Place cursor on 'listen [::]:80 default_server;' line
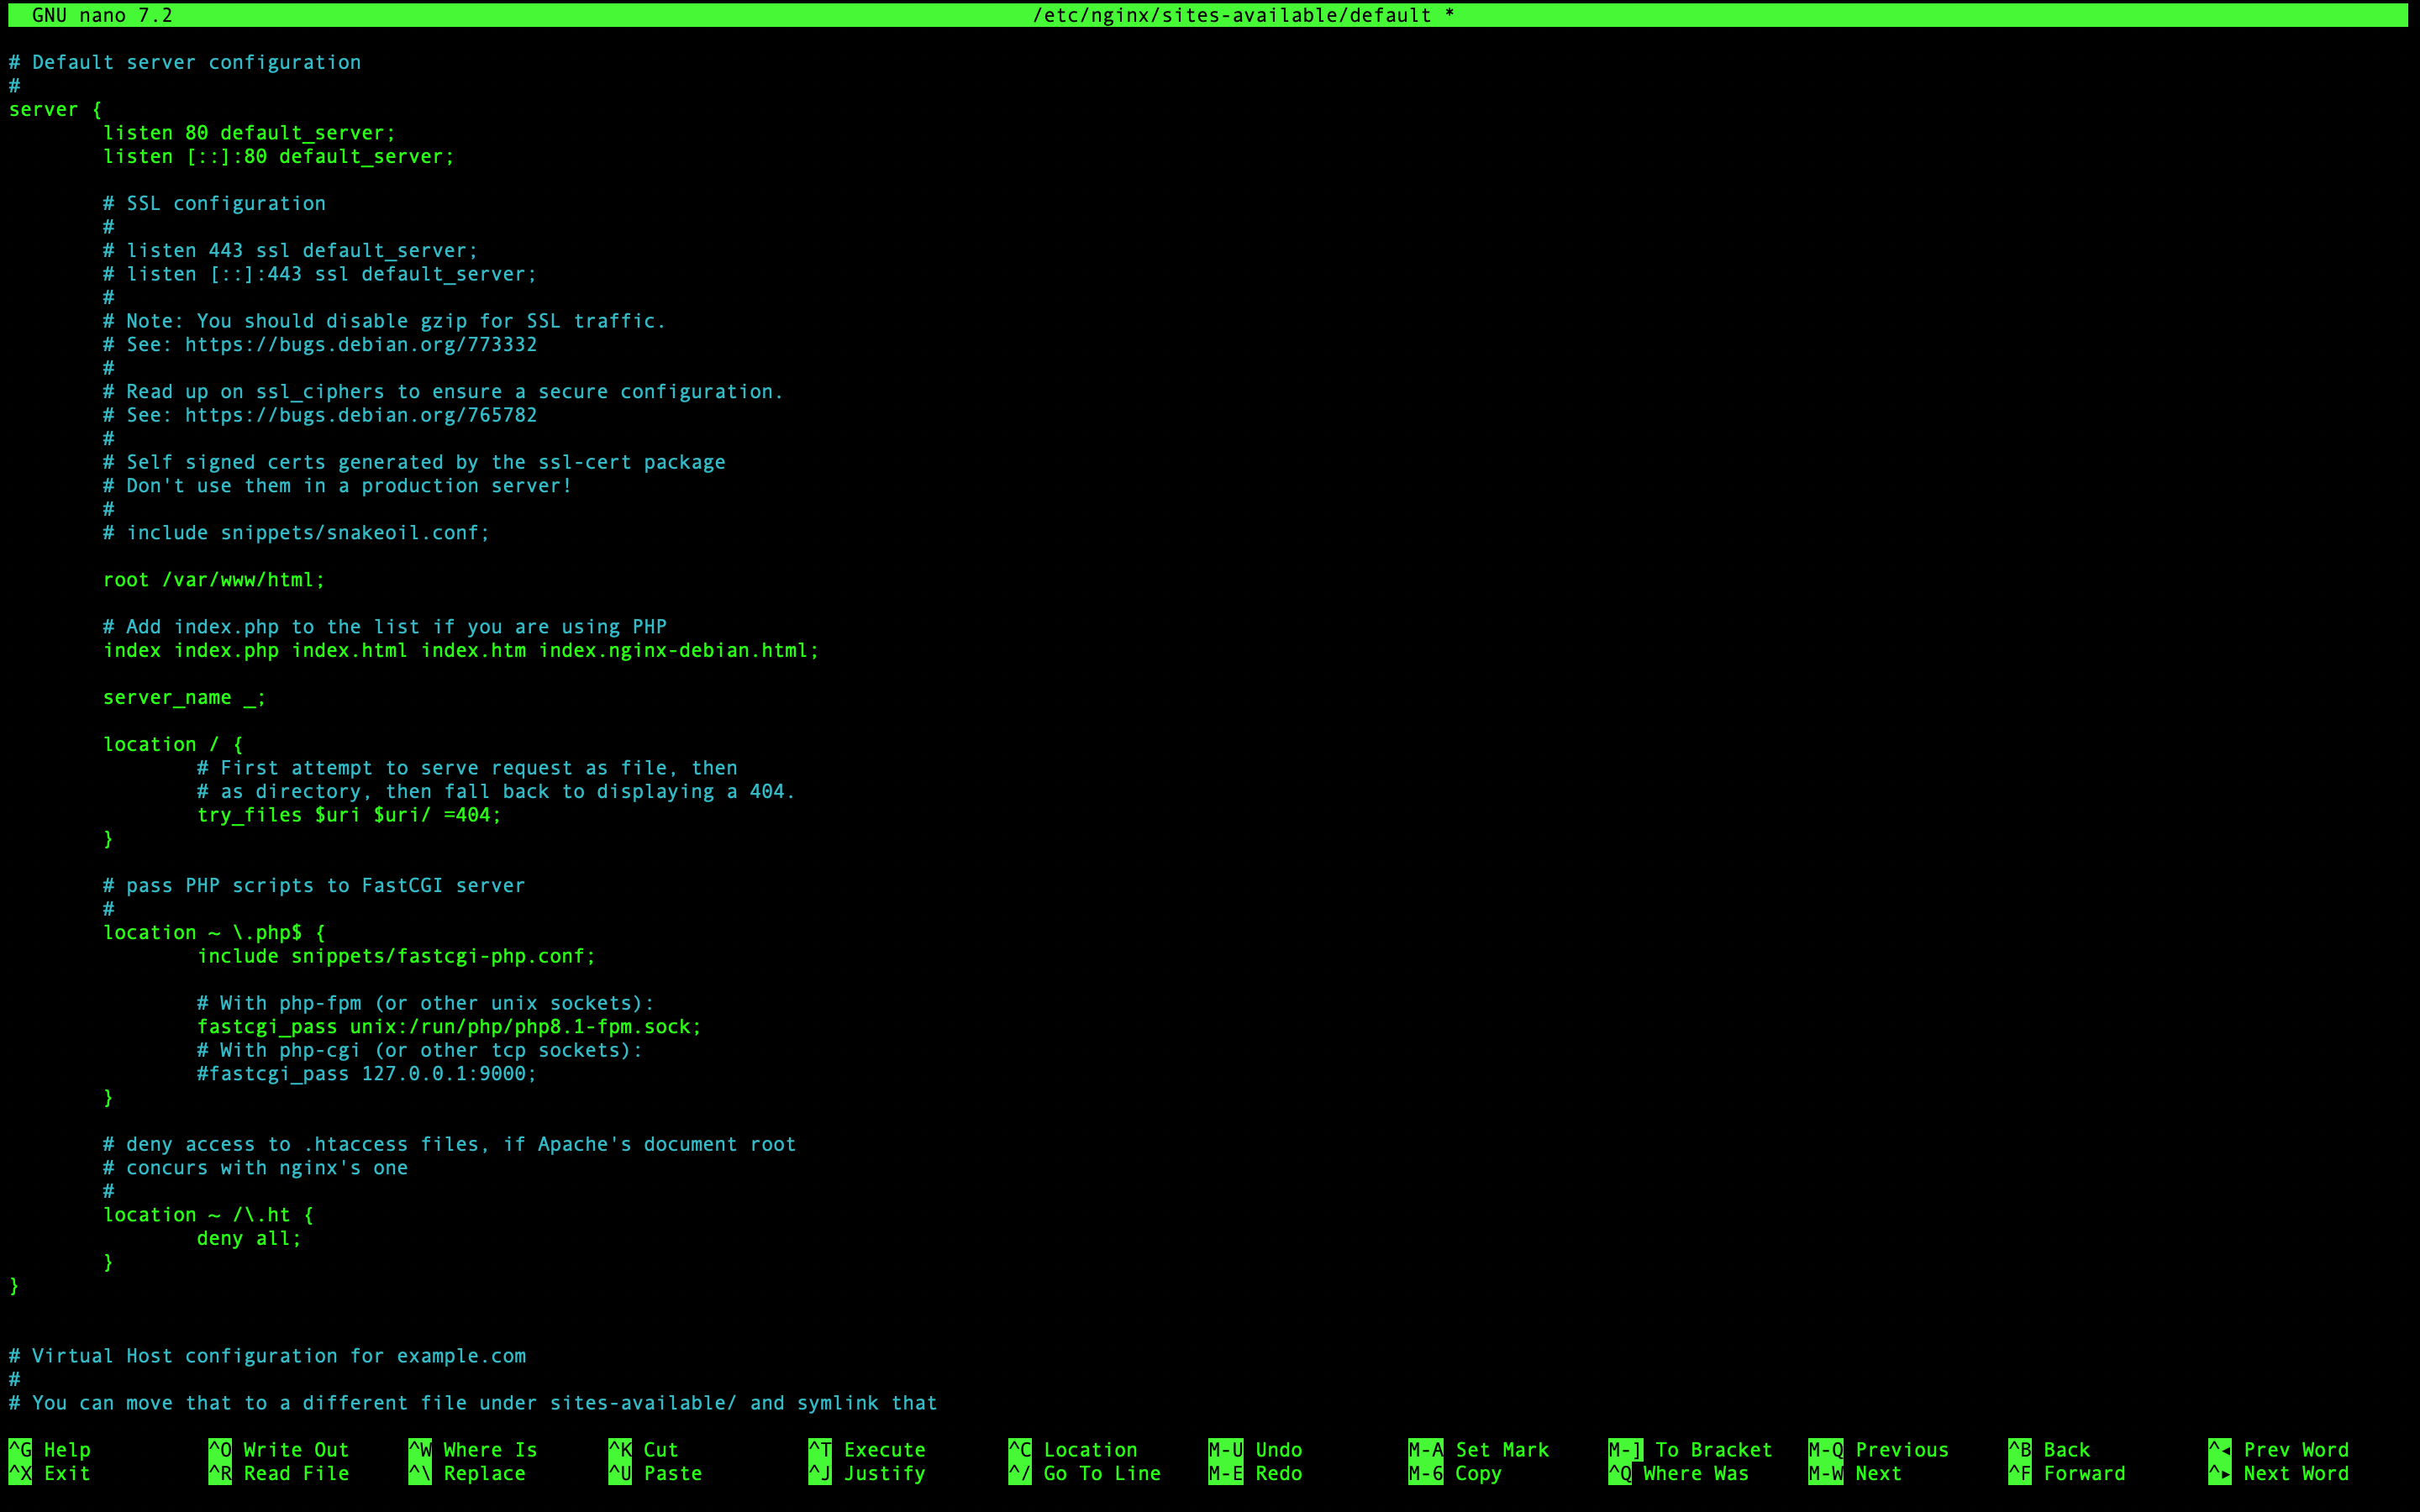The image size is (2420, 1512). 279,156
